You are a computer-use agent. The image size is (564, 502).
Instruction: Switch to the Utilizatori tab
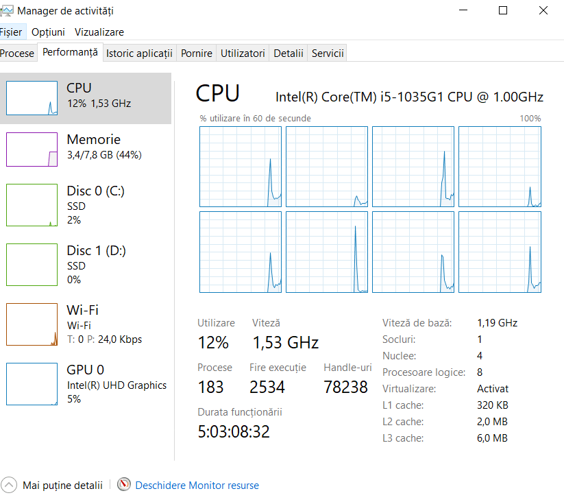pyautogui.click(x=243, y=53)
